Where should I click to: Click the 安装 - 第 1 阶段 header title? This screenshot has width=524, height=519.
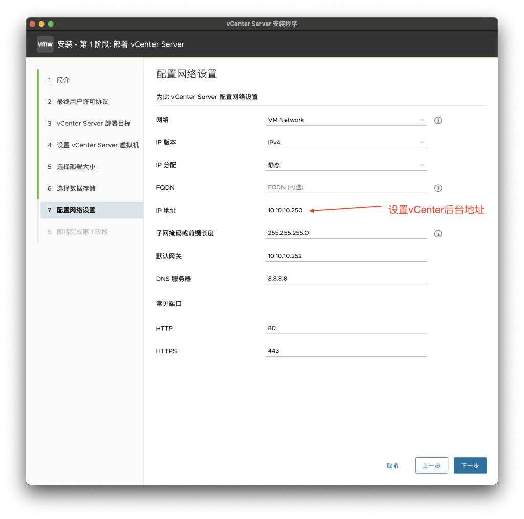[x=121, y=44]
